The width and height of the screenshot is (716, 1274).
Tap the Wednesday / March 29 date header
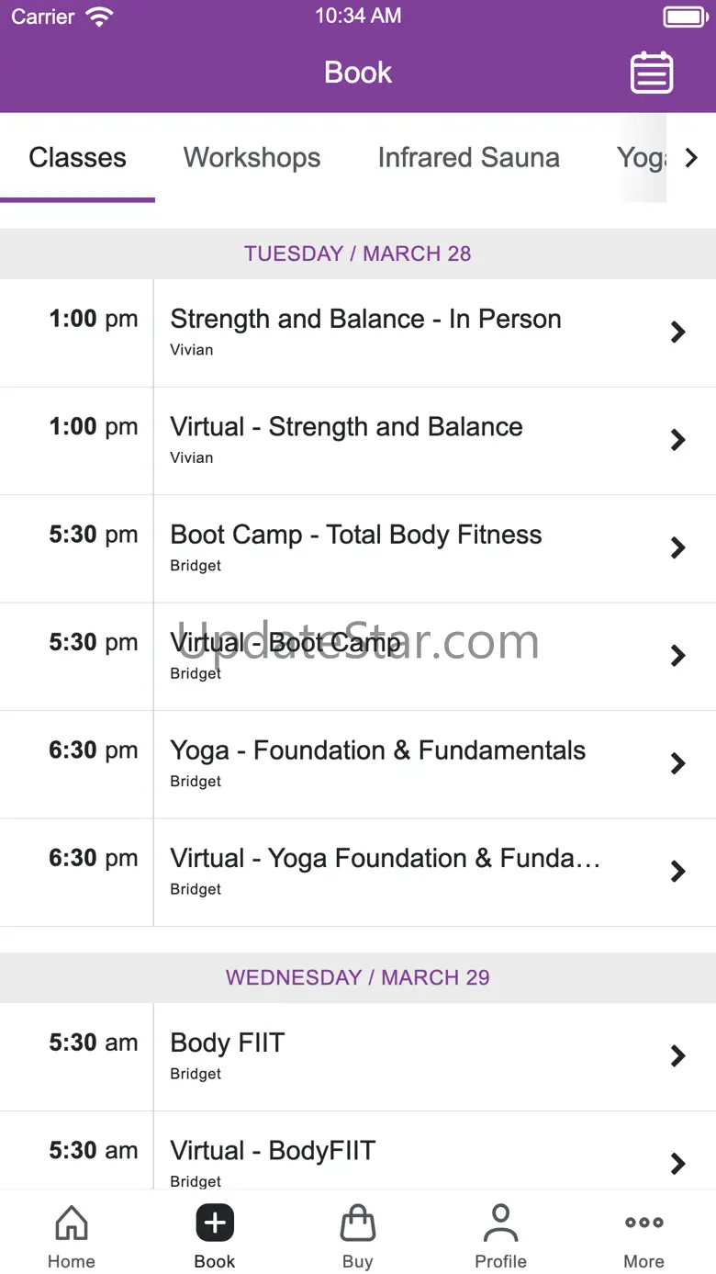tap(357, 977)
